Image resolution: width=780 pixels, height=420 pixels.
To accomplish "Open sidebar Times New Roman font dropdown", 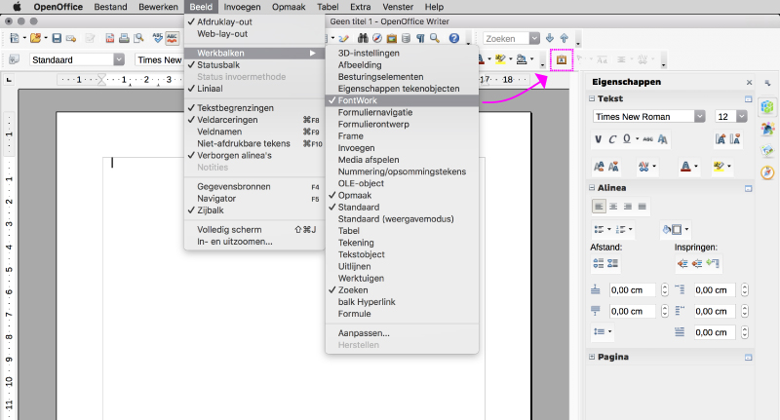I will click(700, 116).
